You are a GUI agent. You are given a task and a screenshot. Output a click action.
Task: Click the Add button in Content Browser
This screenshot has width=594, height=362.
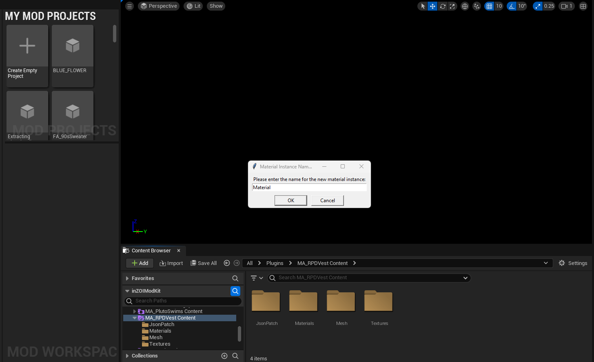click(x=140, y=263)
